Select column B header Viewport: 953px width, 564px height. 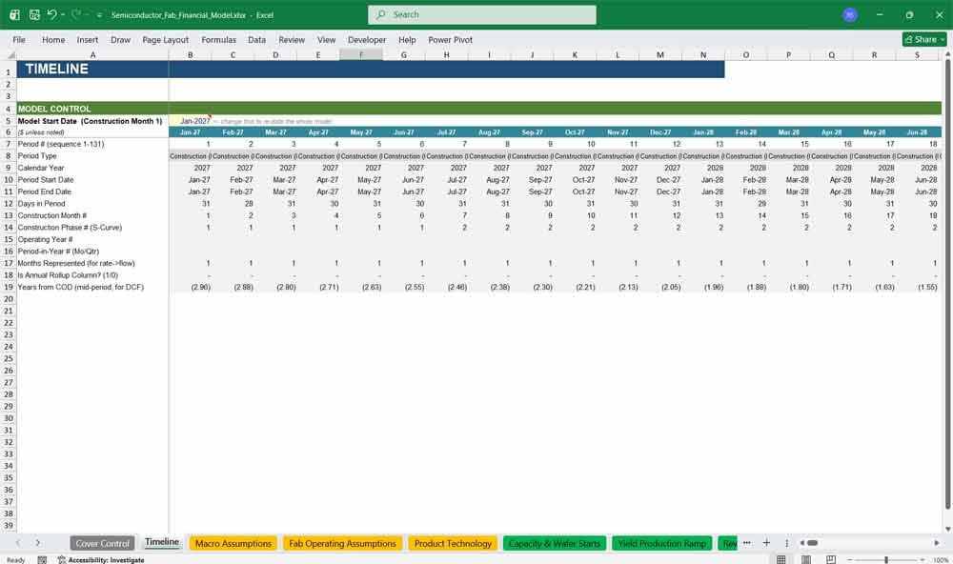coord(191,54)
